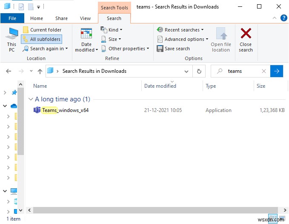Click the Date modified calendar icon
This screenshot has width=289, height=224.
86,33
